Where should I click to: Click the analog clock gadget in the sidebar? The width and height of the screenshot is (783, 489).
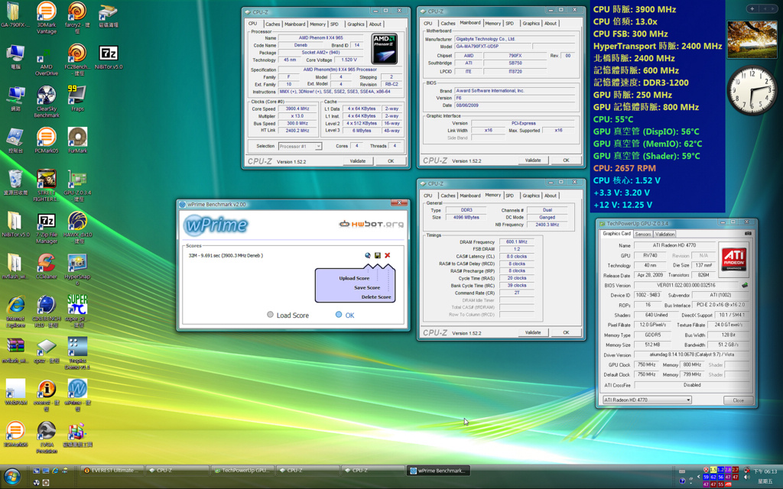(752, 90)
